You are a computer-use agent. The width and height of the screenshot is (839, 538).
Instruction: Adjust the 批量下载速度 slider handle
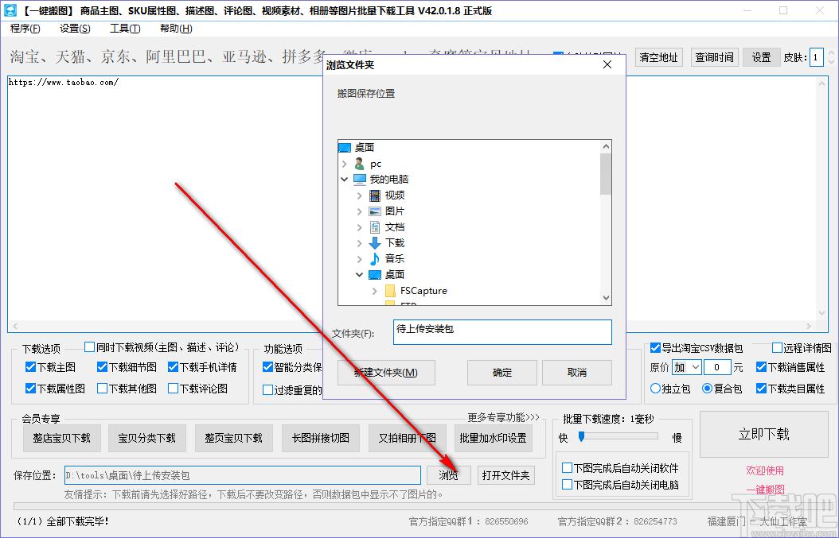coord(582,436)
